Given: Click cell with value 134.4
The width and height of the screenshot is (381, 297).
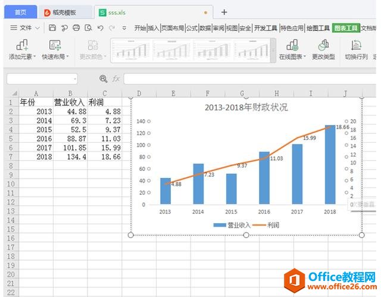Looking at the screenshot, I should 70,157.
